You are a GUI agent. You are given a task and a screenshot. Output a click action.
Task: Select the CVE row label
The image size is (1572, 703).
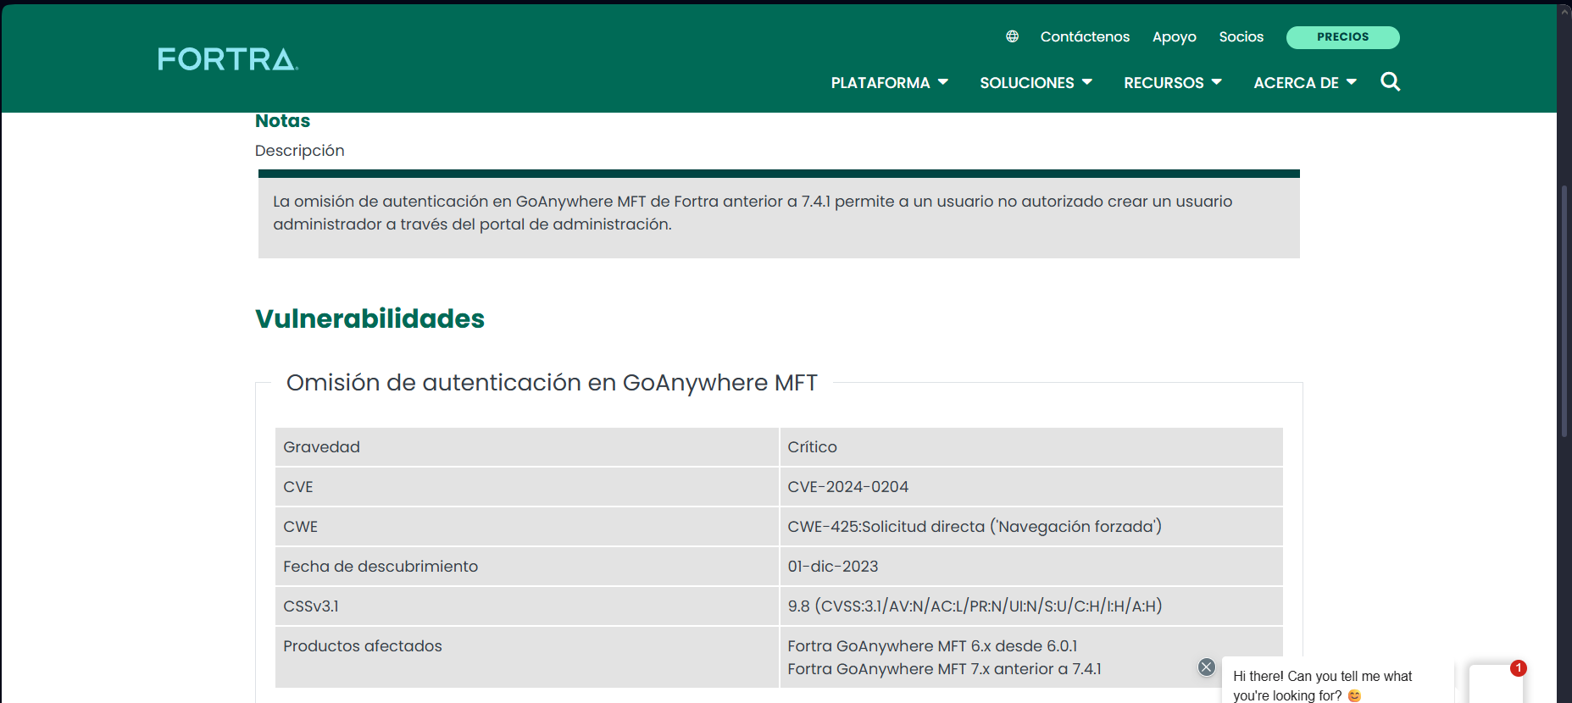[x=298, y=487]
